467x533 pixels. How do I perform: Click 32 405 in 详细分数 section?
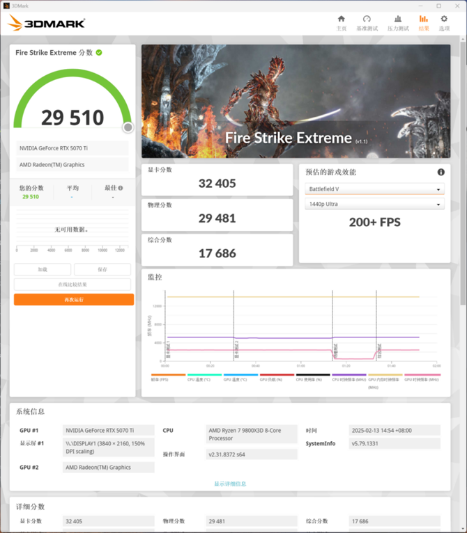click(x=108, y=521)
